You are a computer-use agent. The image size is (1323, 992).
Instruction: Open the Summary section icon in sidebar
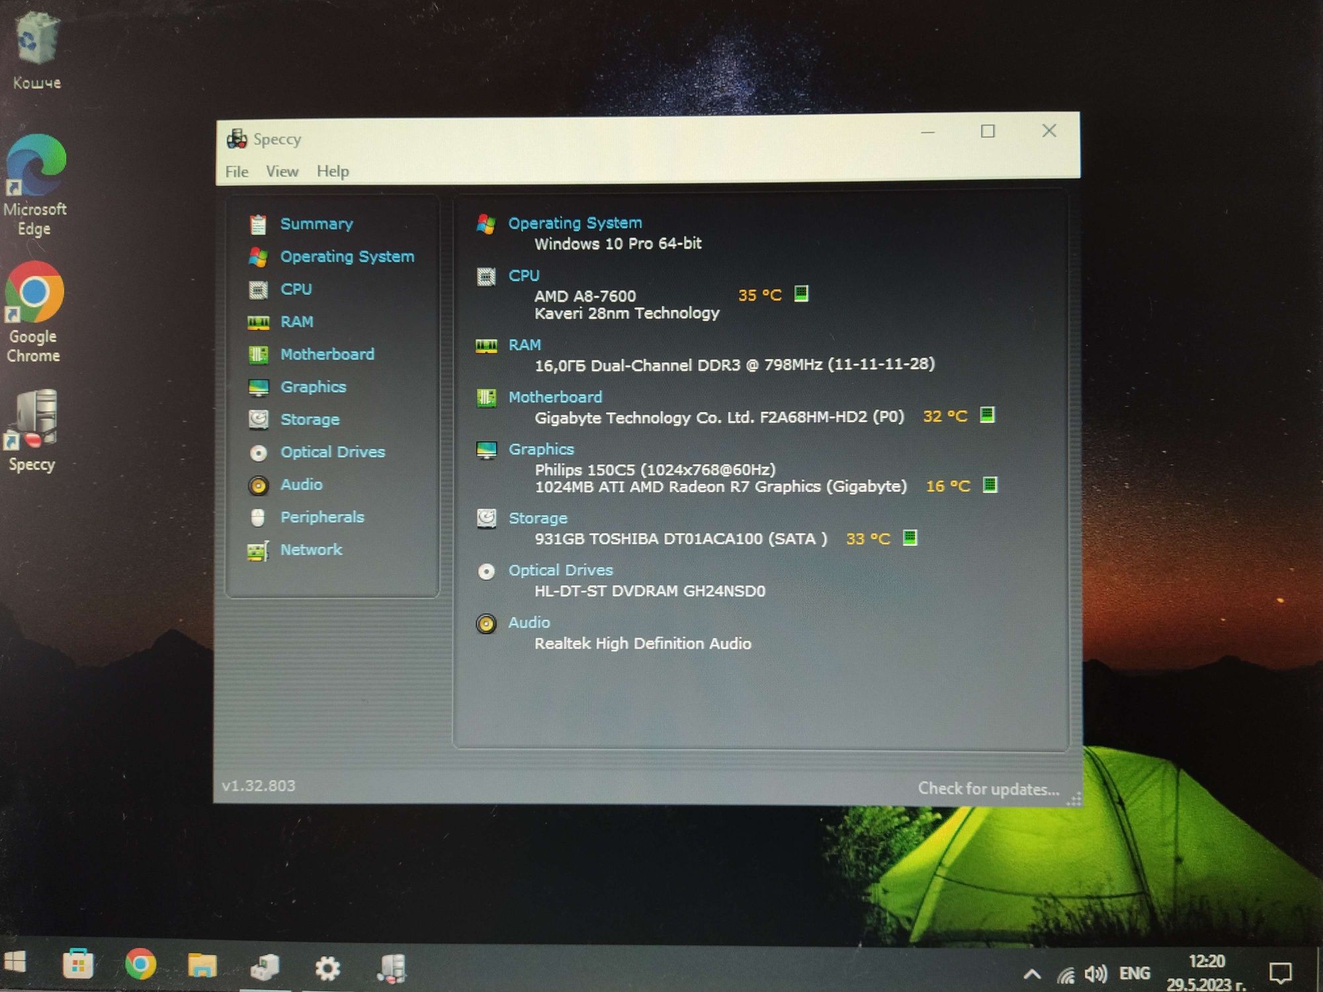[258, 225]
